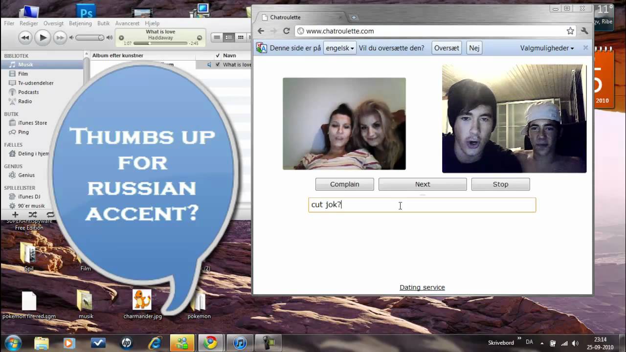The width and height of the screenshot is (626, 352).
Task: Open the Rediger menu in iTunes
Action: [29, 23]
